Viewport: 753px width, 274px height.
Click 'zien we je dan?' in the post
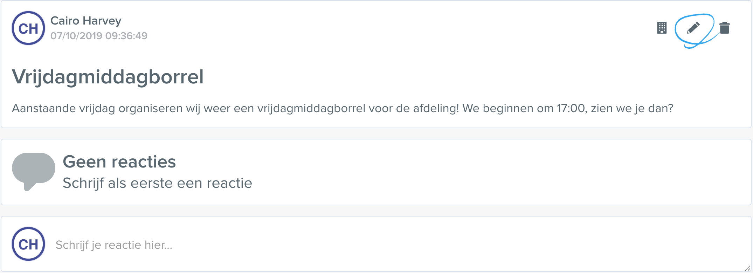pos(632,108)
